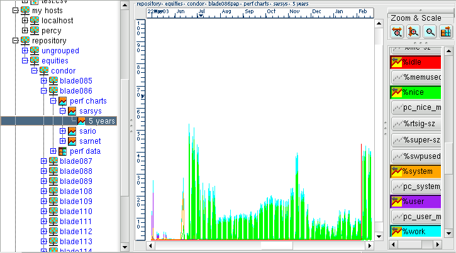Toggle the %system series button

pyautogui.click(x=416, y=171)
